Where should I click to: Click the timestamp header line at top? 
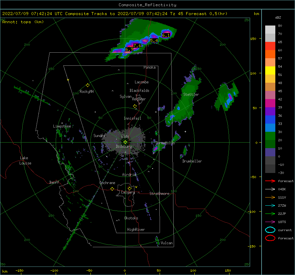115,14
